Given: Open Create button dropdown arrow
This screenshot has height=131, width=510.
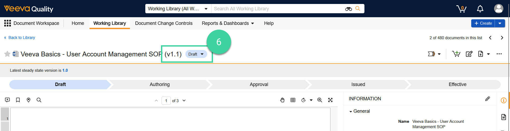Looking at the screenshot, I should [x=500, y=23].
